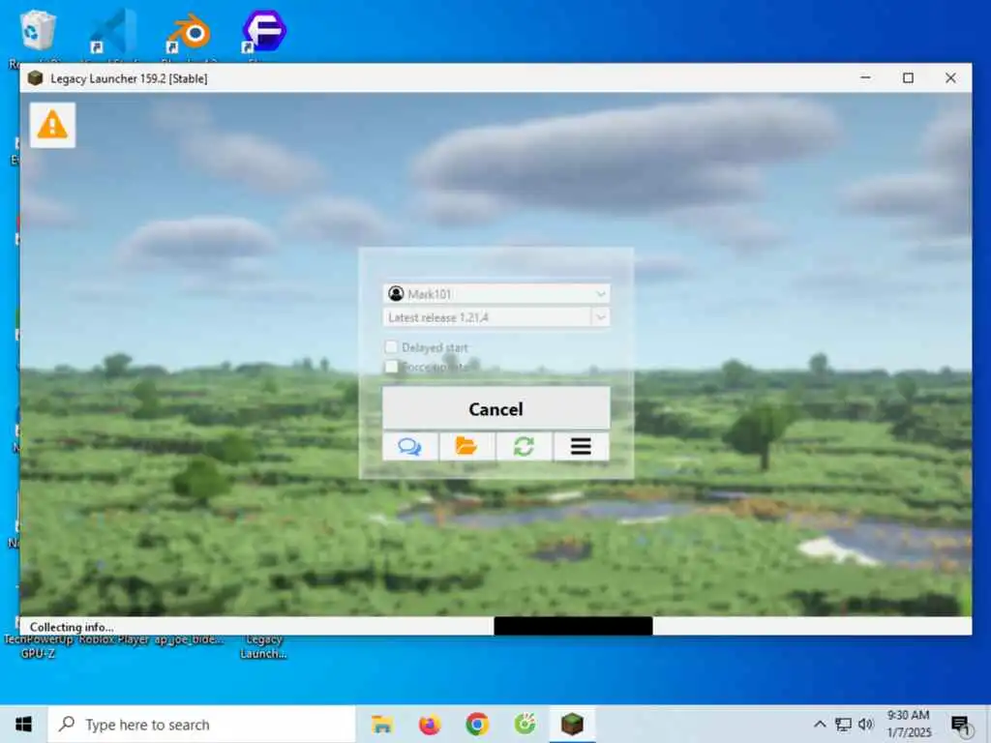This screenshot has height=743, width=991.
Task: Open the orange warning notice icon
Action: click(52, 125)
